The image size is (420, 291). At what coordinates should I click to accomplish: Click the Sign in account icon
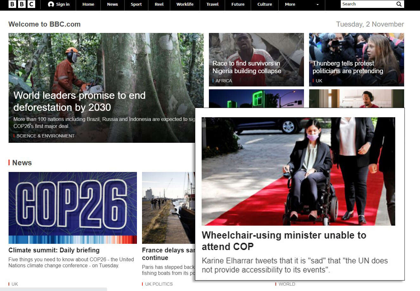(51, 4)
